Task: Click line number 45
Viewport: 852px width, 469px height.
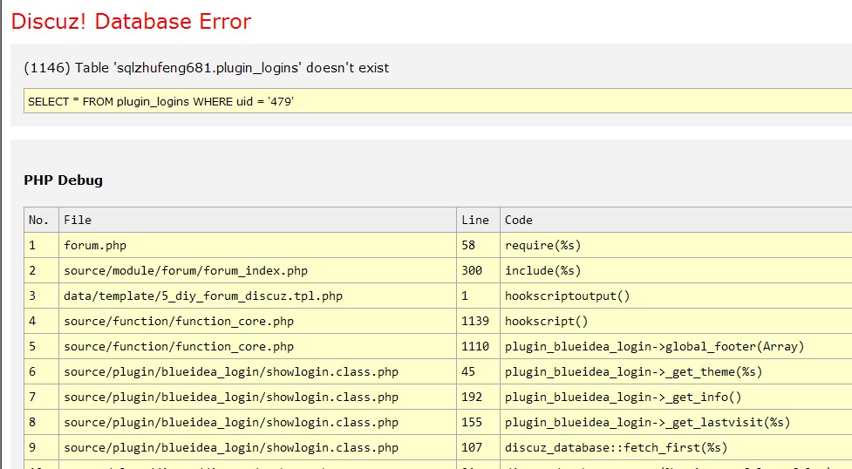Action: click(468, 371)
